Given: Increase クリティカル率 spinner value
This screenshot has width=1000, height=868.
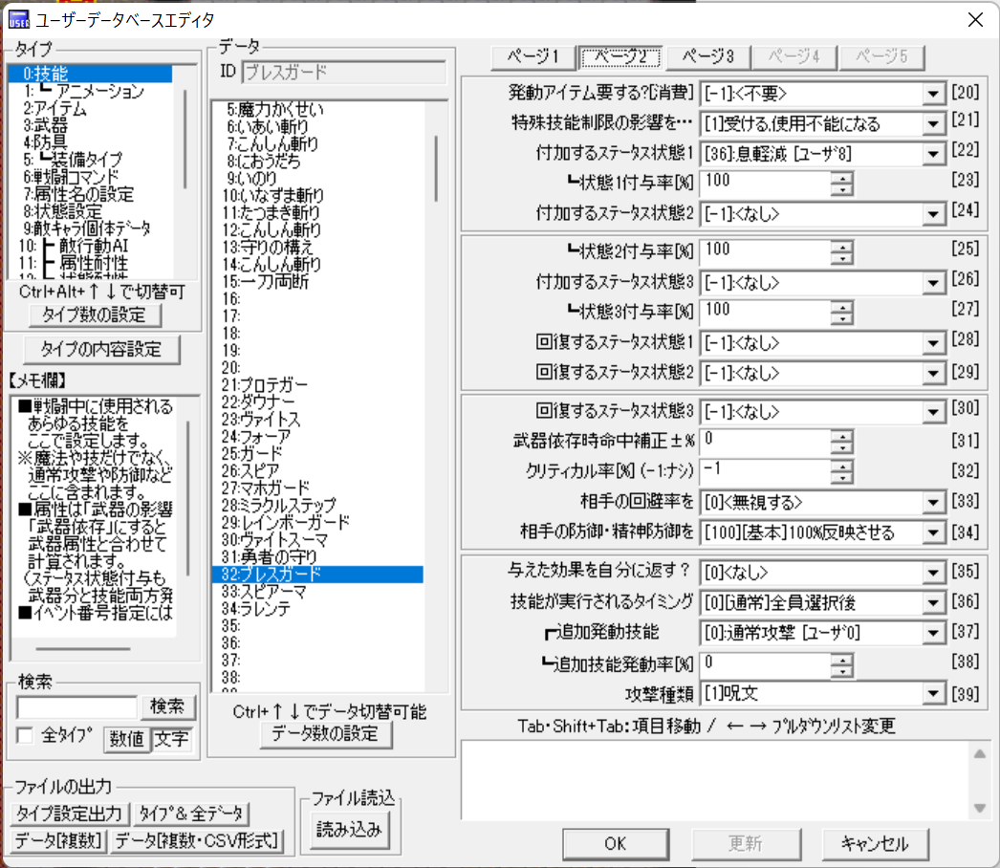Looking at the screenshot, I should 842,467.
